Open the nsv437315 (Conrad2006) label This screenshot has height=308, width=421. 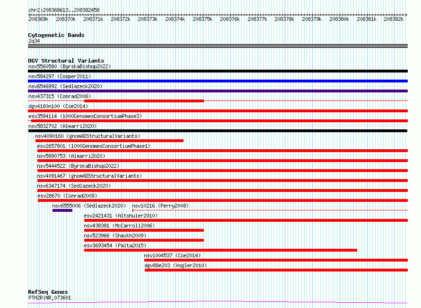coord(60,96)
